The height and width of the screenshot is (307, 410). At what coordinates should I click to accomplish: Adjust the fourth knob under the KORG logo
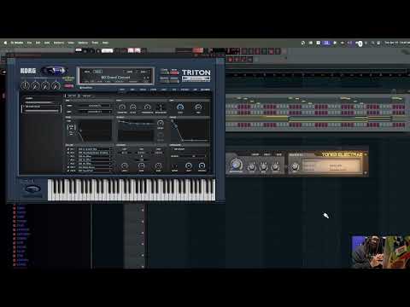coord(56,85)
